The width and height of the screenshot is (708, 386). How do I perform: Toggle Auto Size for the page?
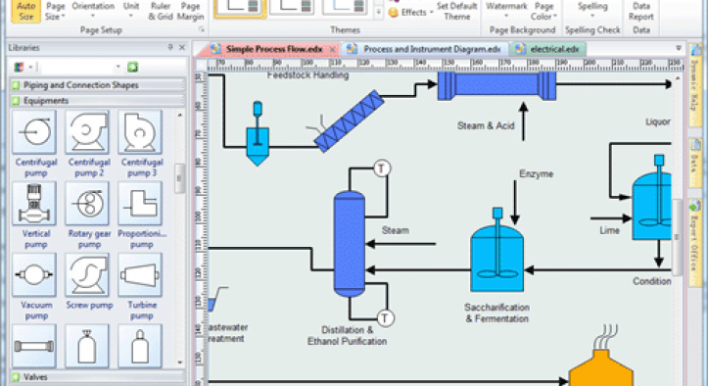(25, 12)
